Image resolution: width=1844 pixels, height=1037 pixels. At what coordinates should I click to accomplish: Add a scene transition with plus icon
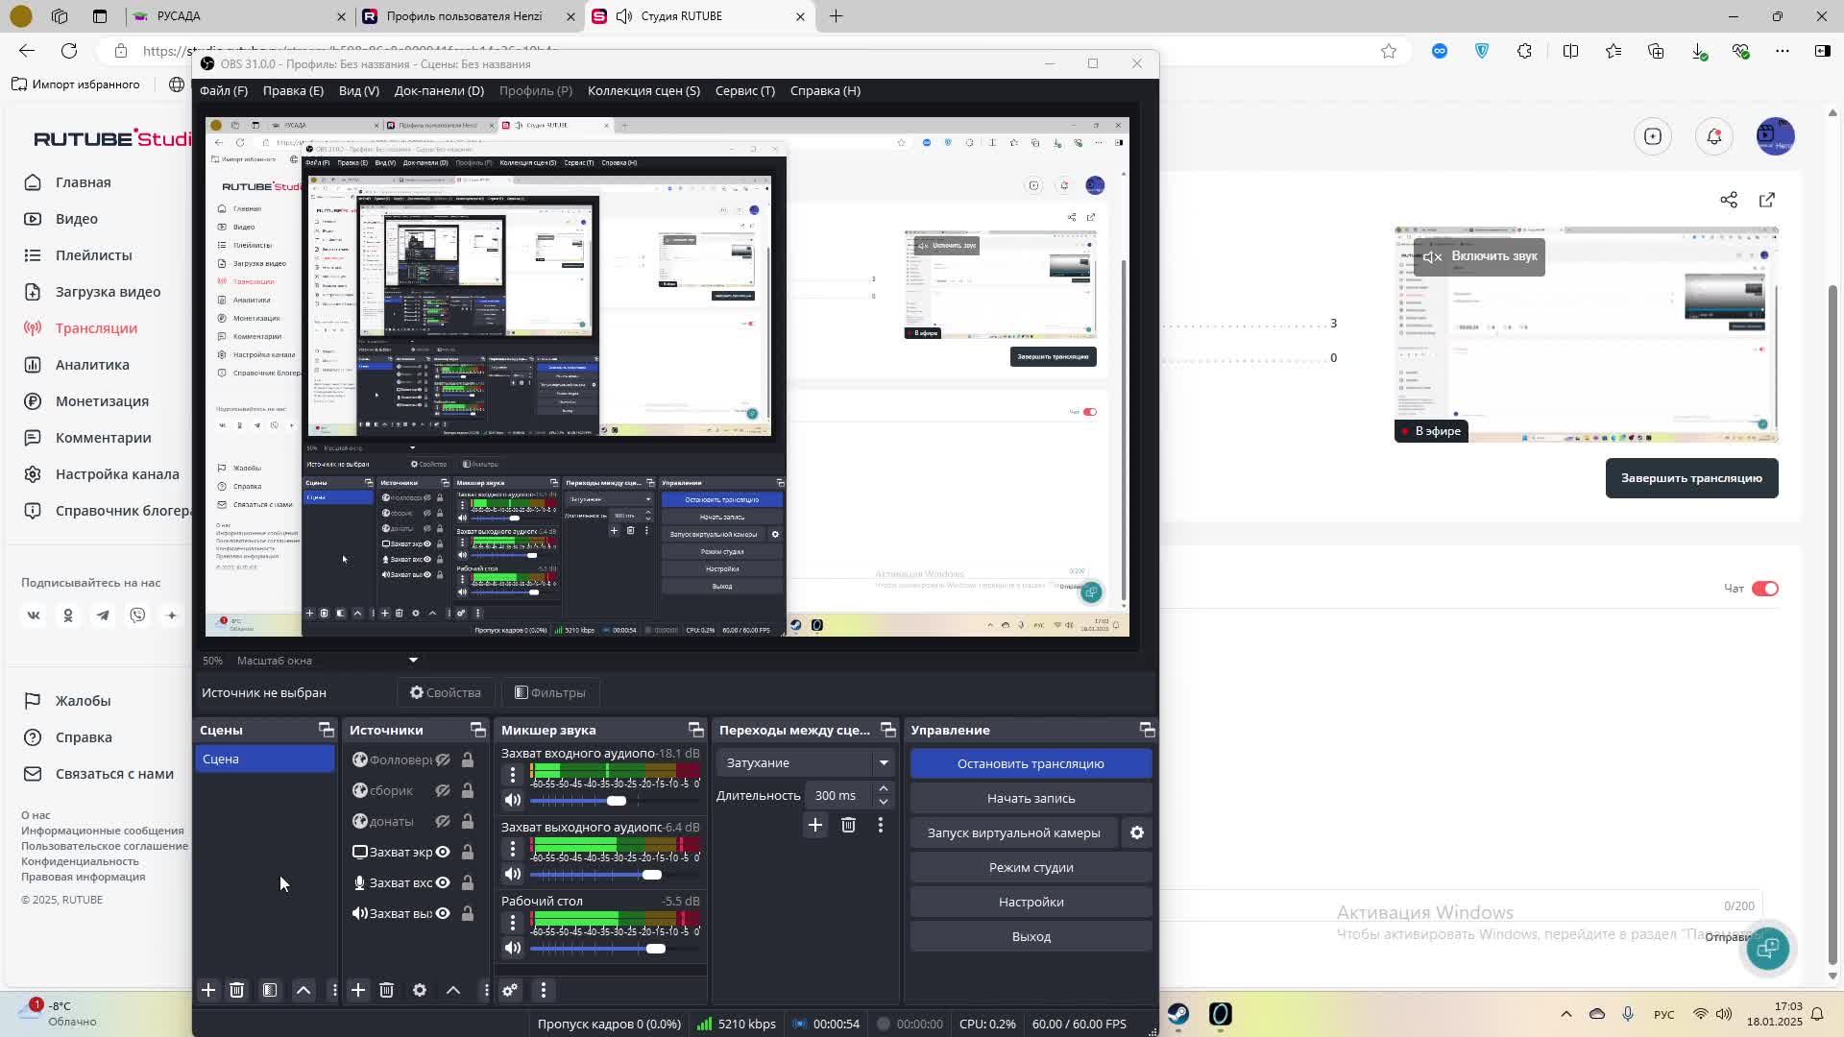[x=815, y=825]
